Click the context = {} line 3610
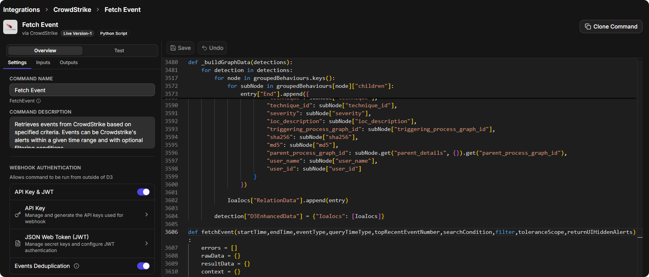Viewport: 649px width, 277px height. click(221, 271)
